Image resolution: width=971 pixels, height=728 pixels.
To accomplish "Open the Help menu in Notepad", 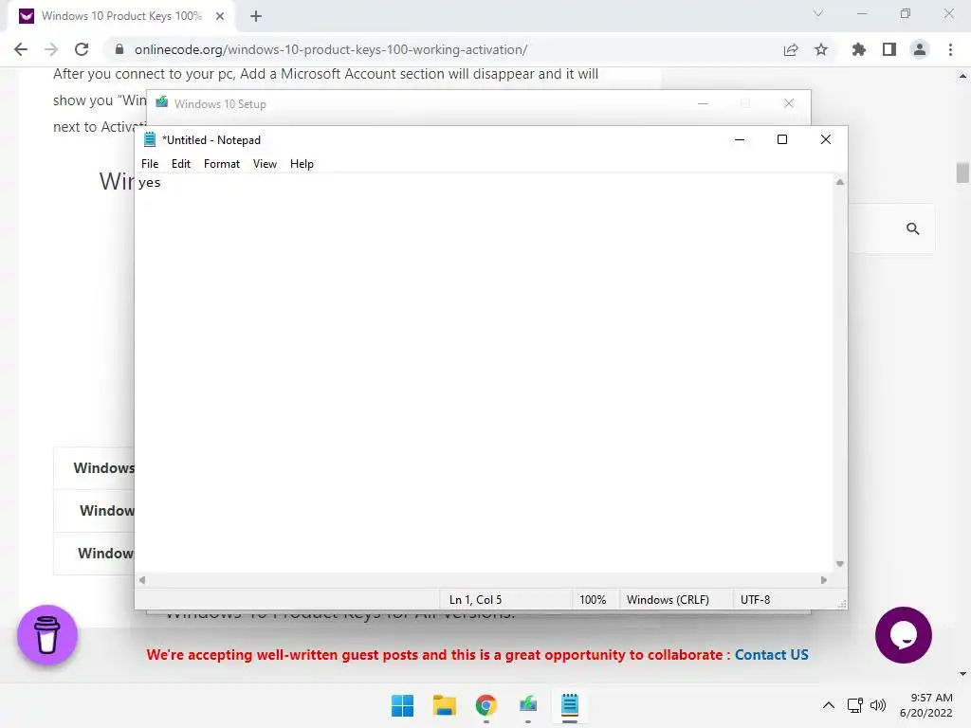I will click(x=302, y=164).
